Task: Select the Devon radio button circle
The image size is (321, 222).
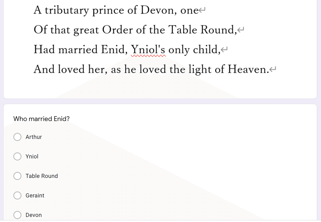Action: (18, 215)
